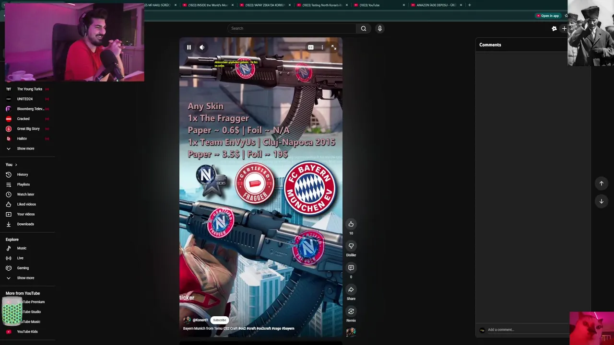Subscribe to @Konerd1
This screenshot has width=614, height=345.
point(219,320)
